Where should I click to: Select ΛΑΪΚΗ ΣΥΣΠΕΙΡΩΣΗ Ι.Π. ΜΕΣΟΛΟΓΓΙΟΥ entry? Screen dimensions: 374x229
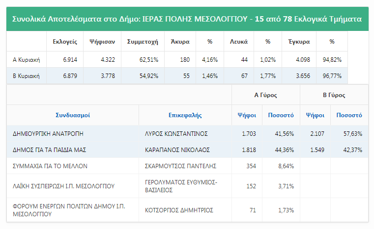pyautogui.click(x=63, y=186)
